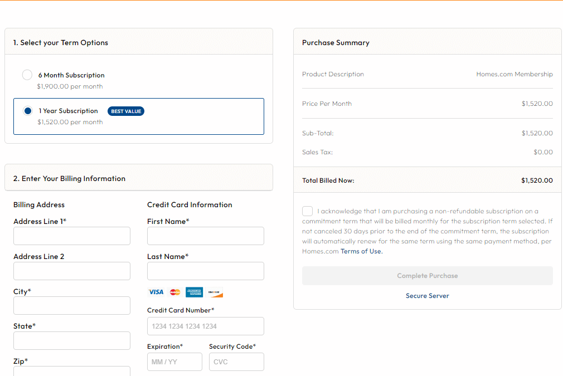Focus the First Name field
Screen dimensions: 563x376
click(206, 236)
